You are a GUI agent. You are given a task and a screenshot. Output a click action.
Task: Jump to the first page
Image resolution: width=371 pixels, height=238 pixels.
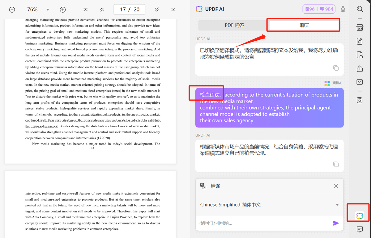[86, 10]
